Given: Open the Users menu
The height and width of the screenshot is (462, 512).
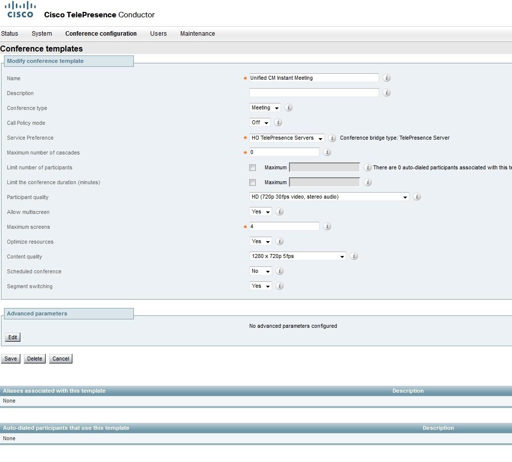Looking at the screenshot, I should tap(159, 34).
